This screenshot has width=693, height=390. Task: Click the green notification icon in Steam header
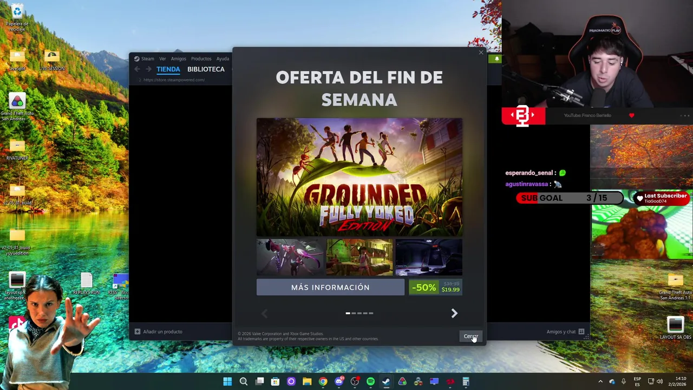(496, 58)
